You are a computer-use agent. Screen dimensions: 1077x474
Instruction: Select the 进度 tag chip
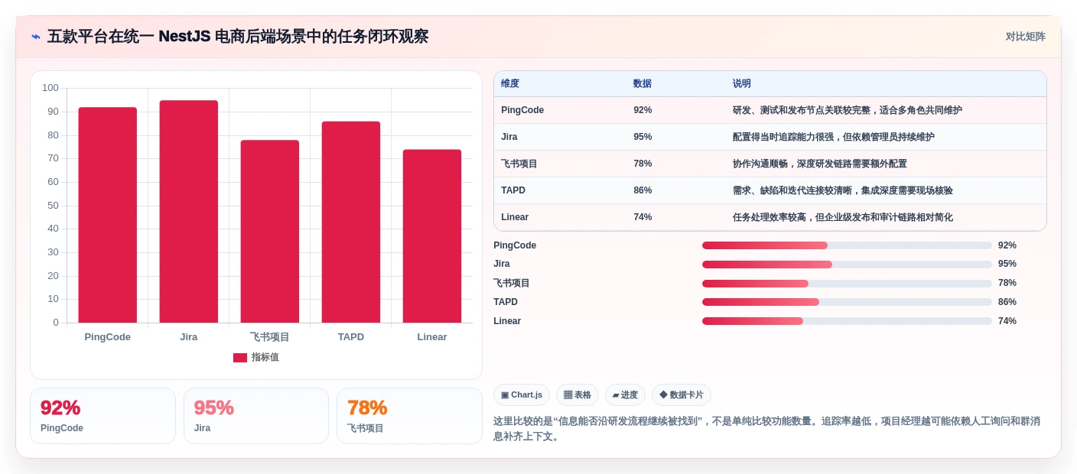coord(625,394)
